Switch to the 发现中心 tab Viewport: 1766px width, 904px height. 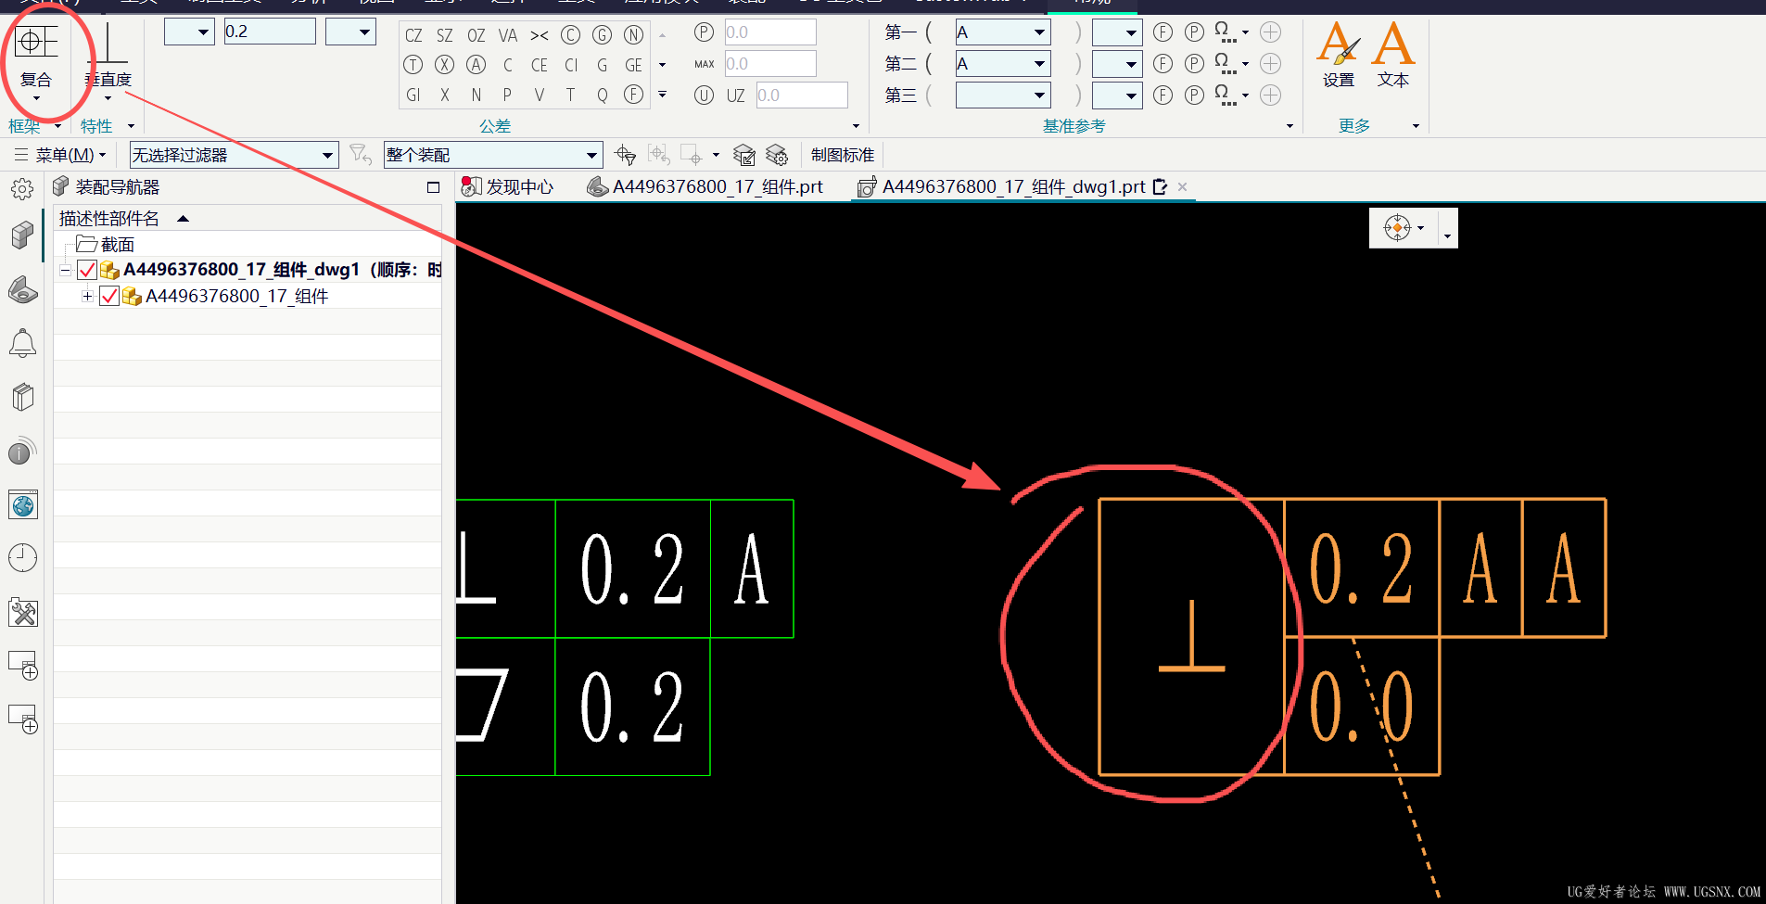[507, 187]
